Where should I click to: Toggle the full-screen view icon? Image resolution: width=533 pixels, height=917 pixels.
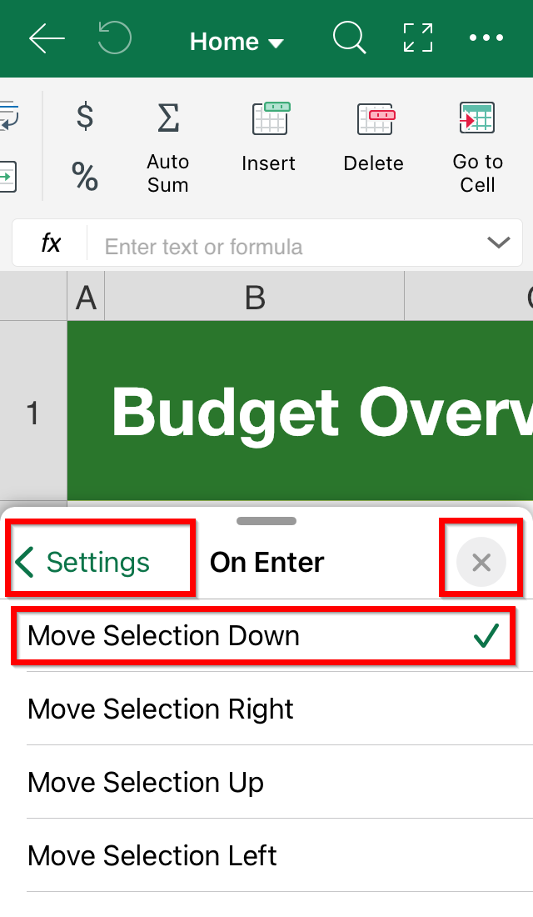[x=418, y=38]
